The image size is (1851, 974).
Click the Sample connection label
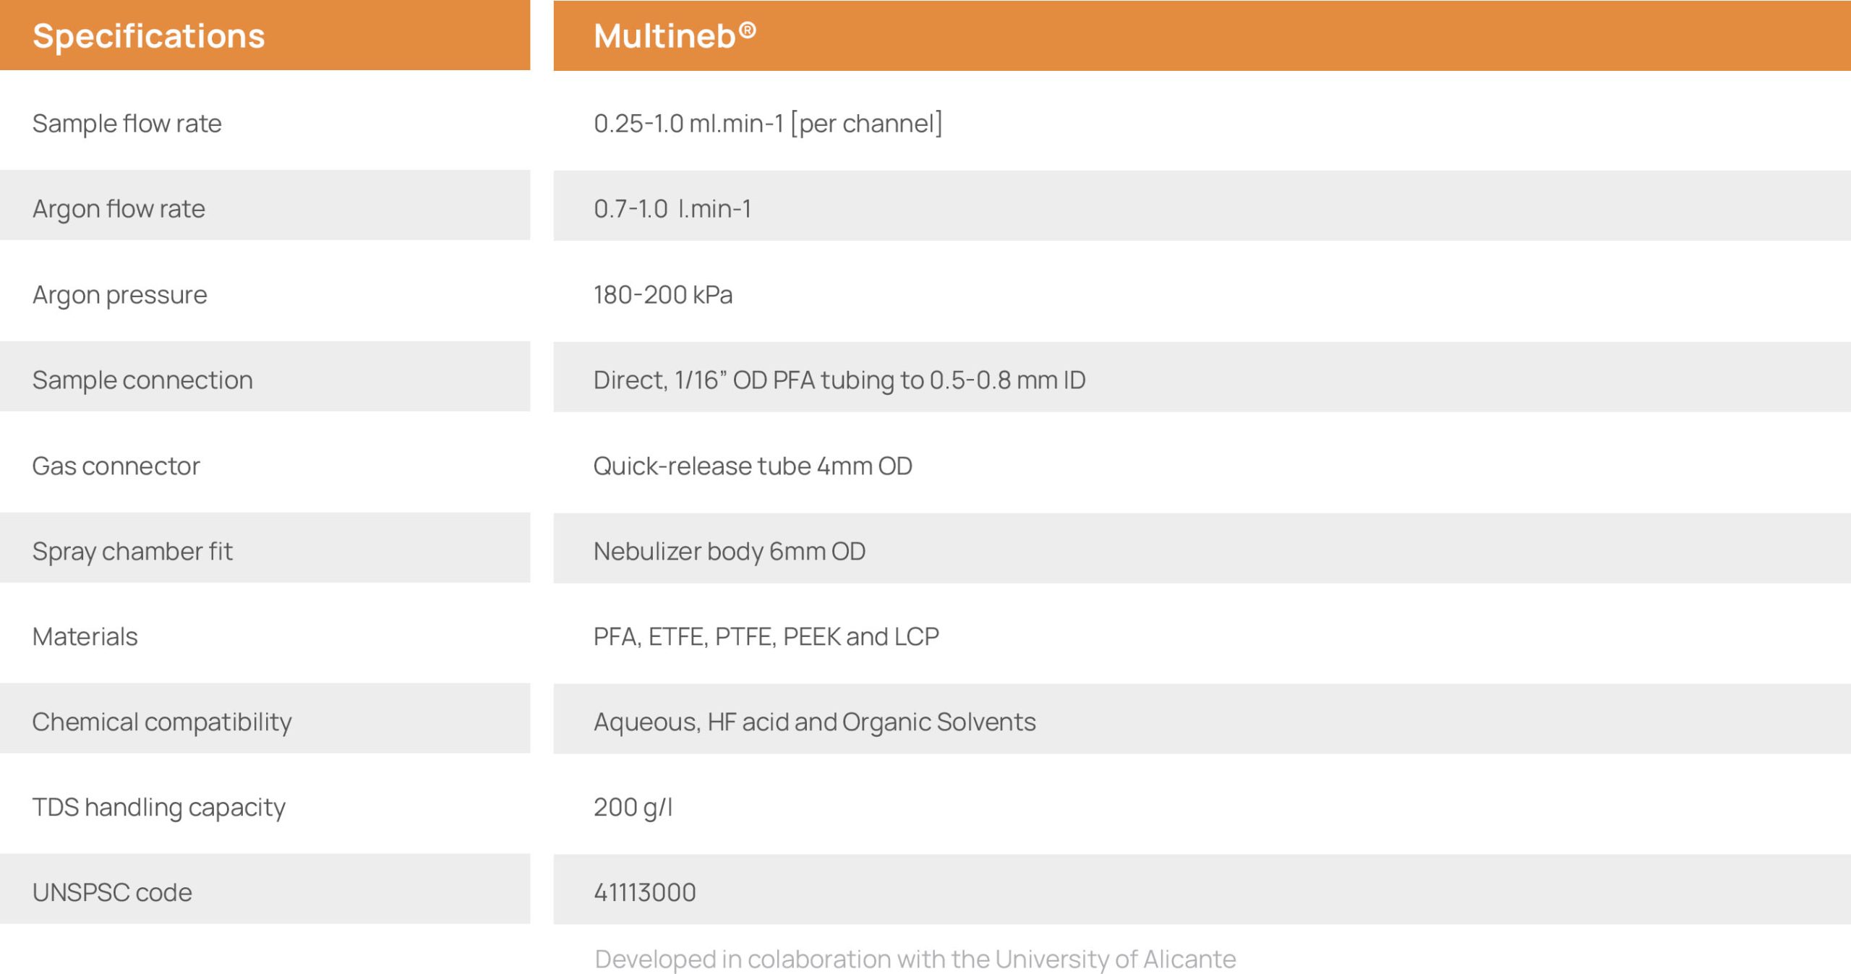143,380
